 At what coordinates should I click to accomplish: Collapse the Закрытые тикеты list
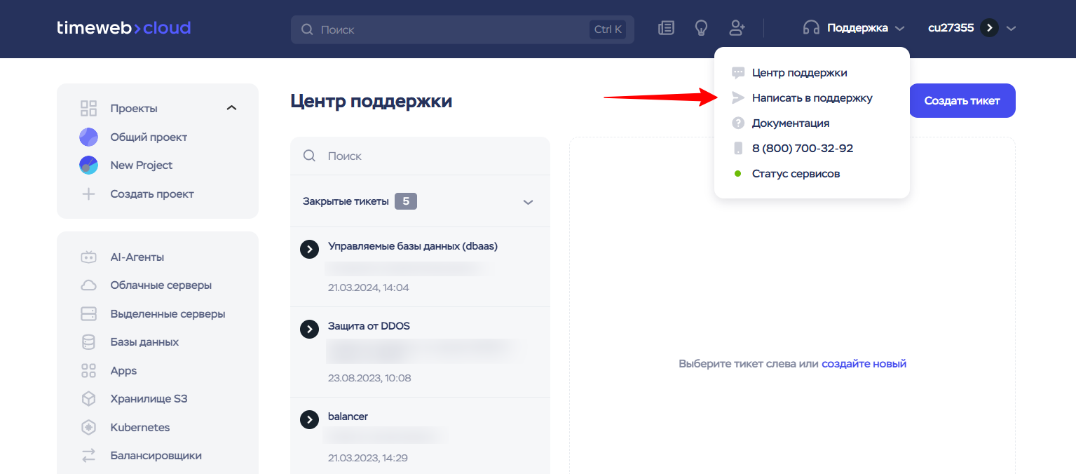(x=529, y=202)
